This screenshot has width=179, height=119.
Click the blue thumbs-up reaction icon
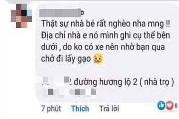[161, 105]
